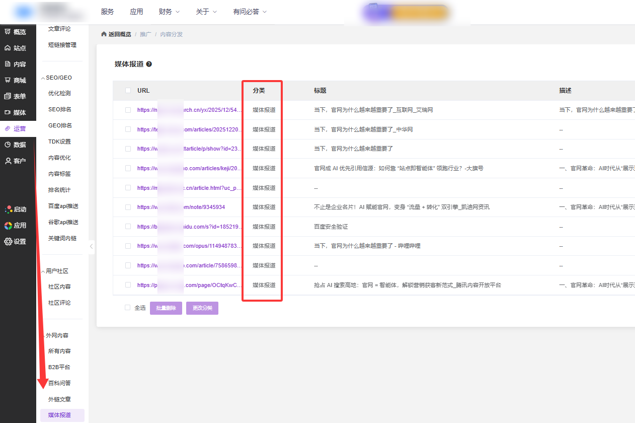
Task: Open the 客户 customer icon
Action: point(8,161)
